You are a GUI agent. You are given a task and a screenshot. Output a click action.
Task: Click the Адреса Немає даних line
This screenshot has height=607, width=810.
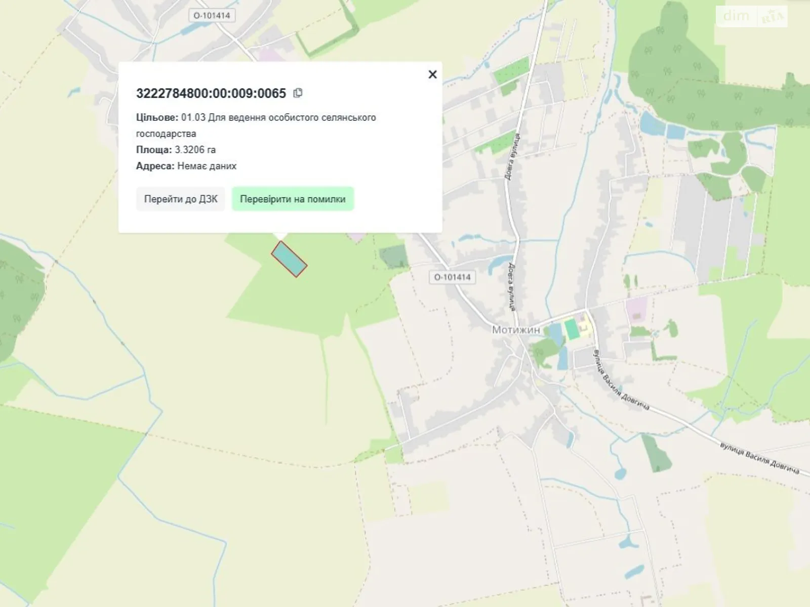coord(186,166)
